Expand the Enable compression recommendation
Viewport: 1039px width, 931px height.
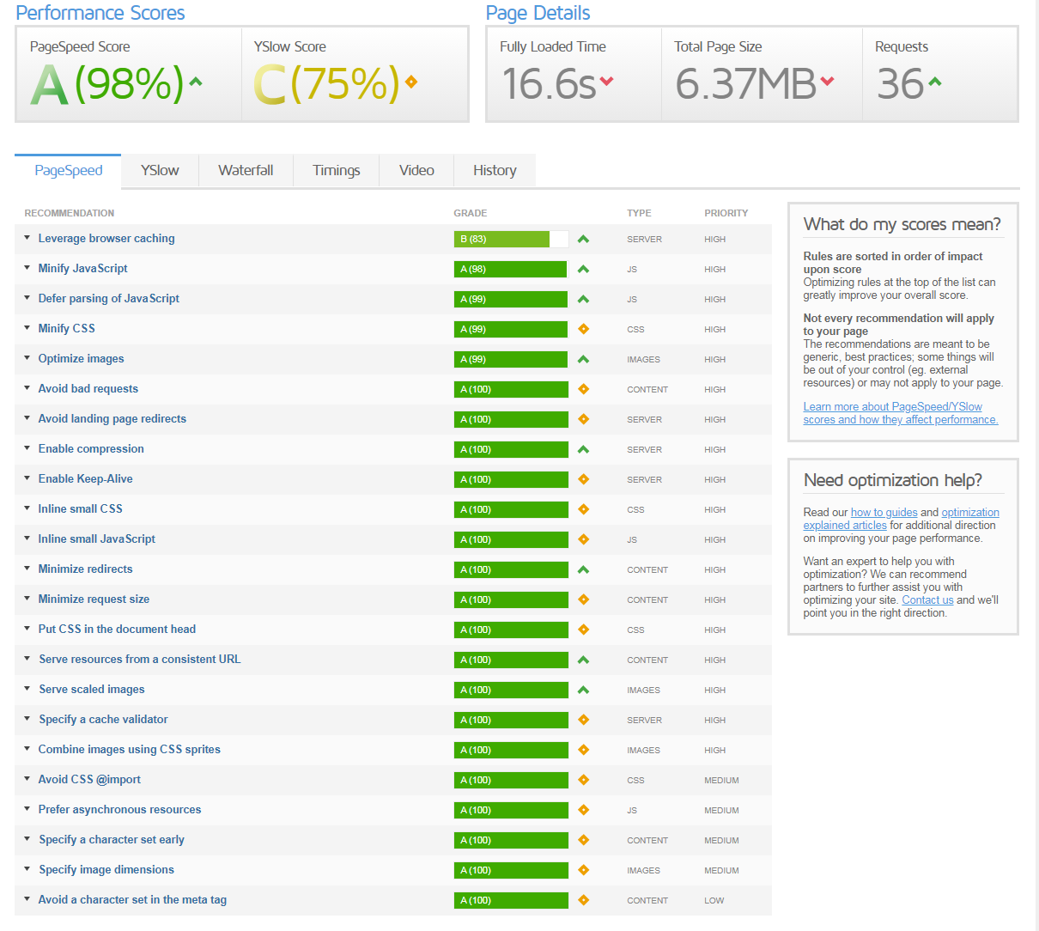click(x=91, y=449)
